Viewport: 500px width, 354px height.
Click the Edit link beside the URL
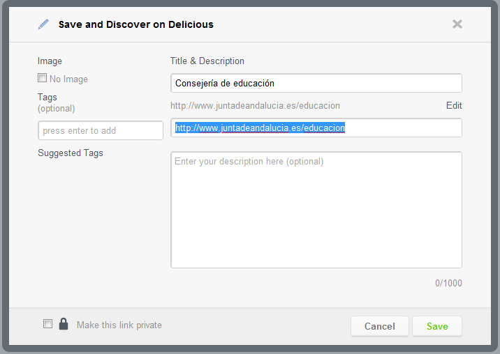454,106
